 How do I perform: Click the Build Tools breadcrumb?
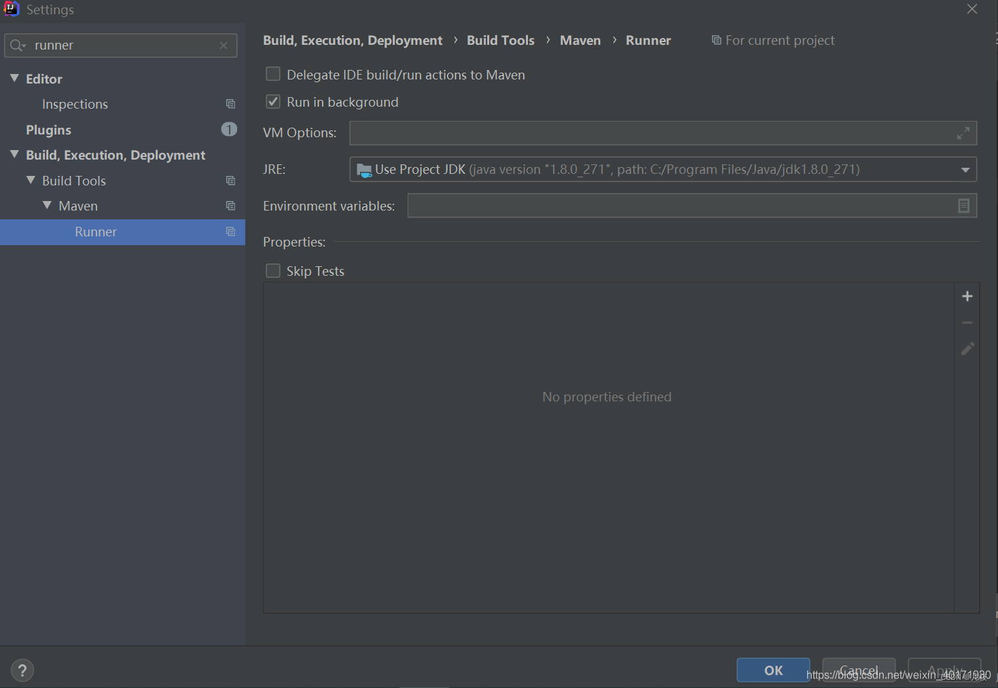pos(500,40)
